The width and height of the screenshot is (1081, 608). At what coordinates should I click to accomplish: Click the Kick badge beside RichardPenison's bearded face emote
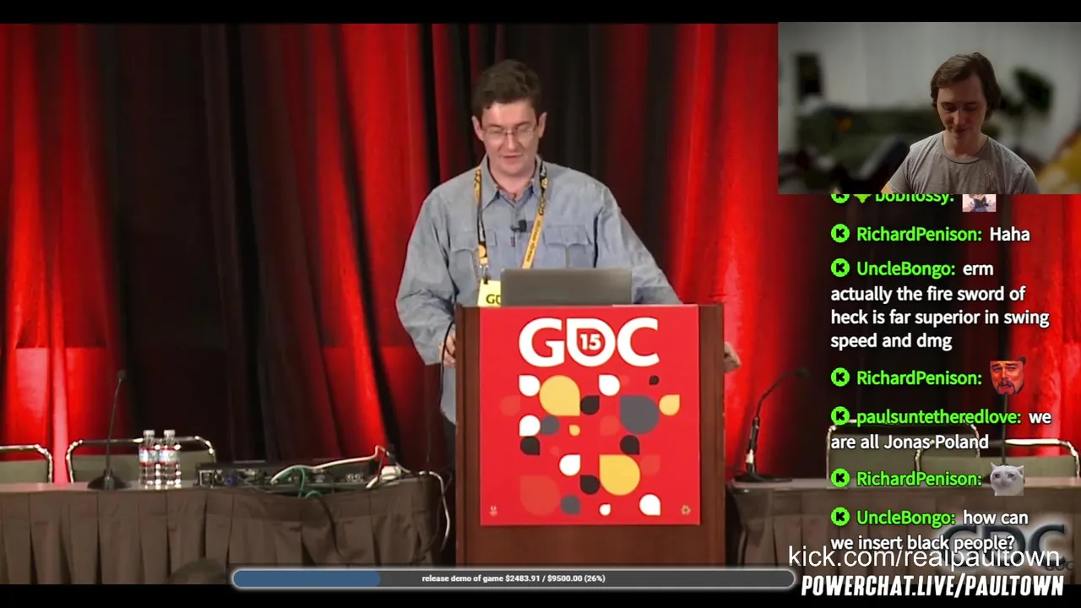pos(839,377)
